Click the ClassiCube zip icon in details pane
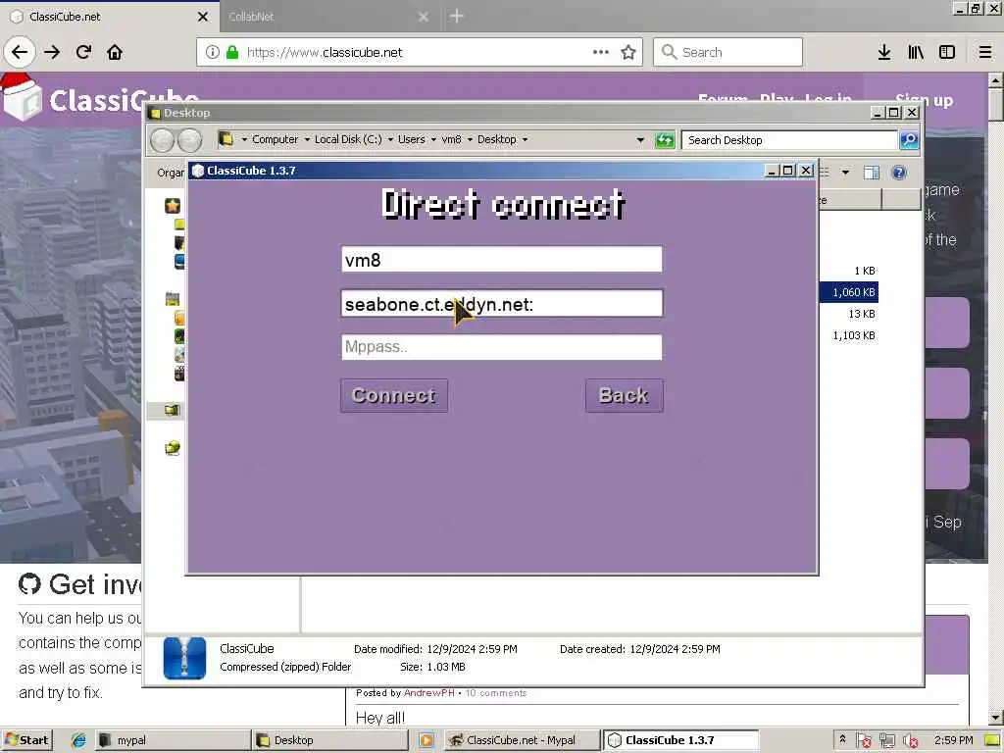 [x=184, y=658]
